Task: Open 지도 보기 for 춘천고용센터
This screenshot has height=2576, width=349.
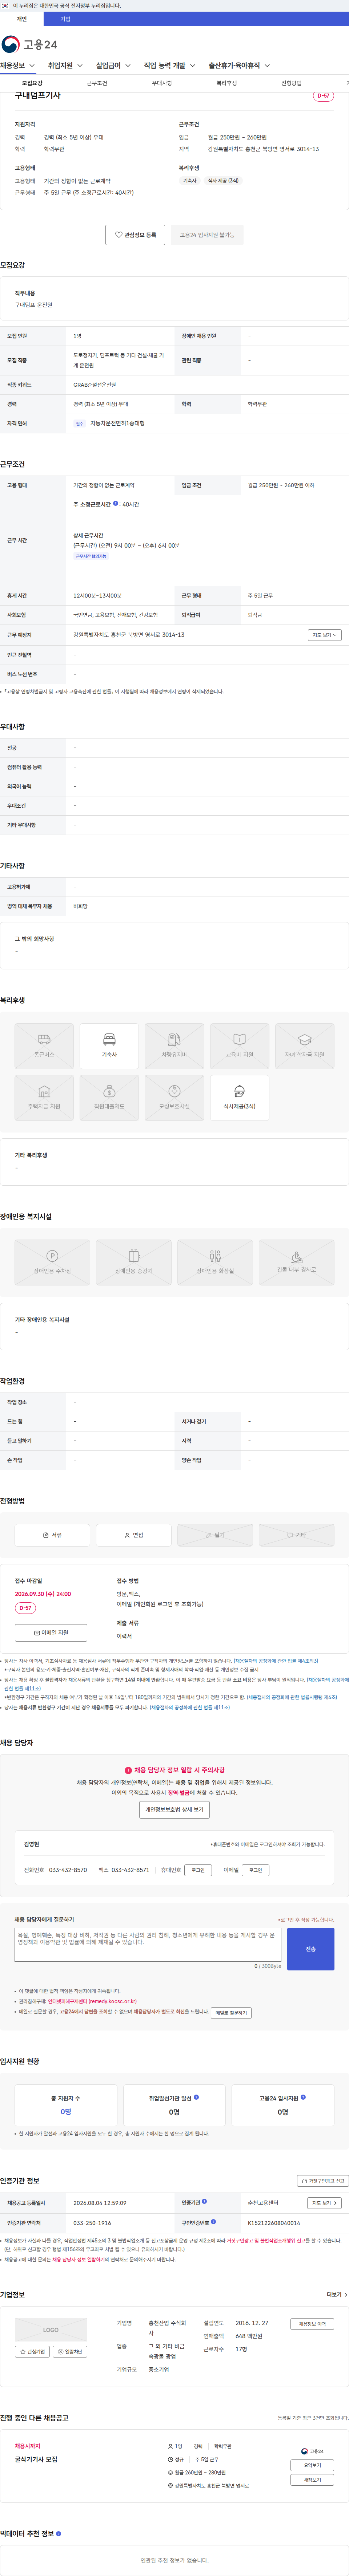Action: coord(324,2203)
